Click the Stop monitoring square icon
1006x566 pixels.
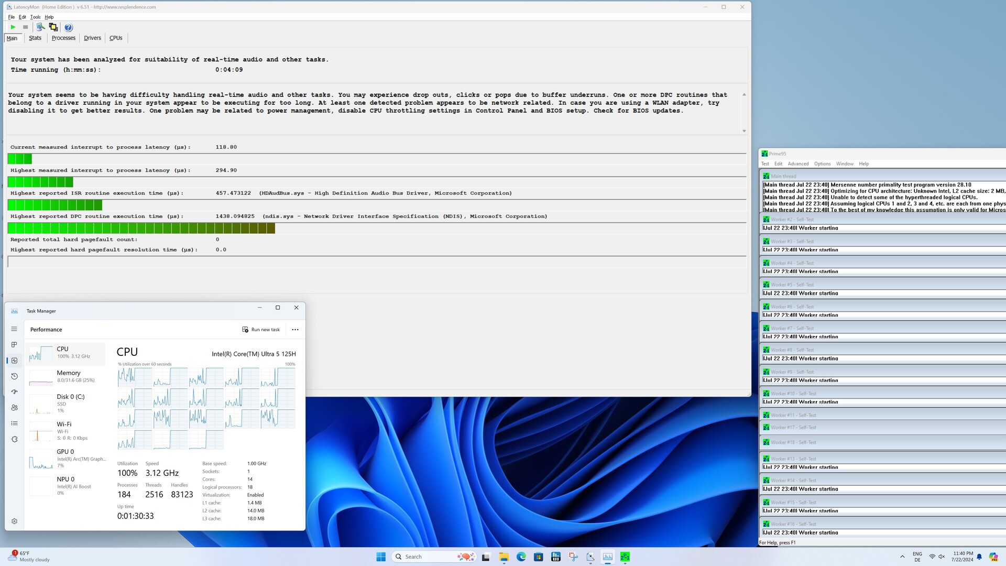pos(25,27)
